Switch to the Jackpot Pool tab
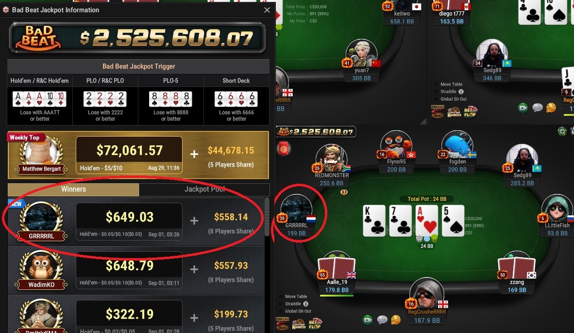The image size is (574, 333). [x=204, y=190]
